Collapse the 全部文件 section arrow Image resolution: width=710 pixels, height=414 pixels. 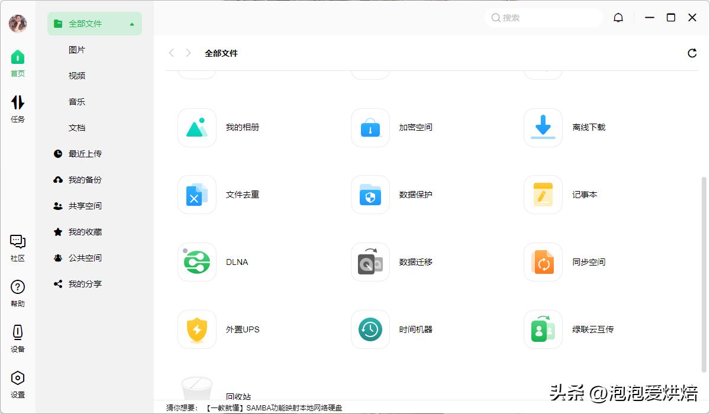coord(133,24)
